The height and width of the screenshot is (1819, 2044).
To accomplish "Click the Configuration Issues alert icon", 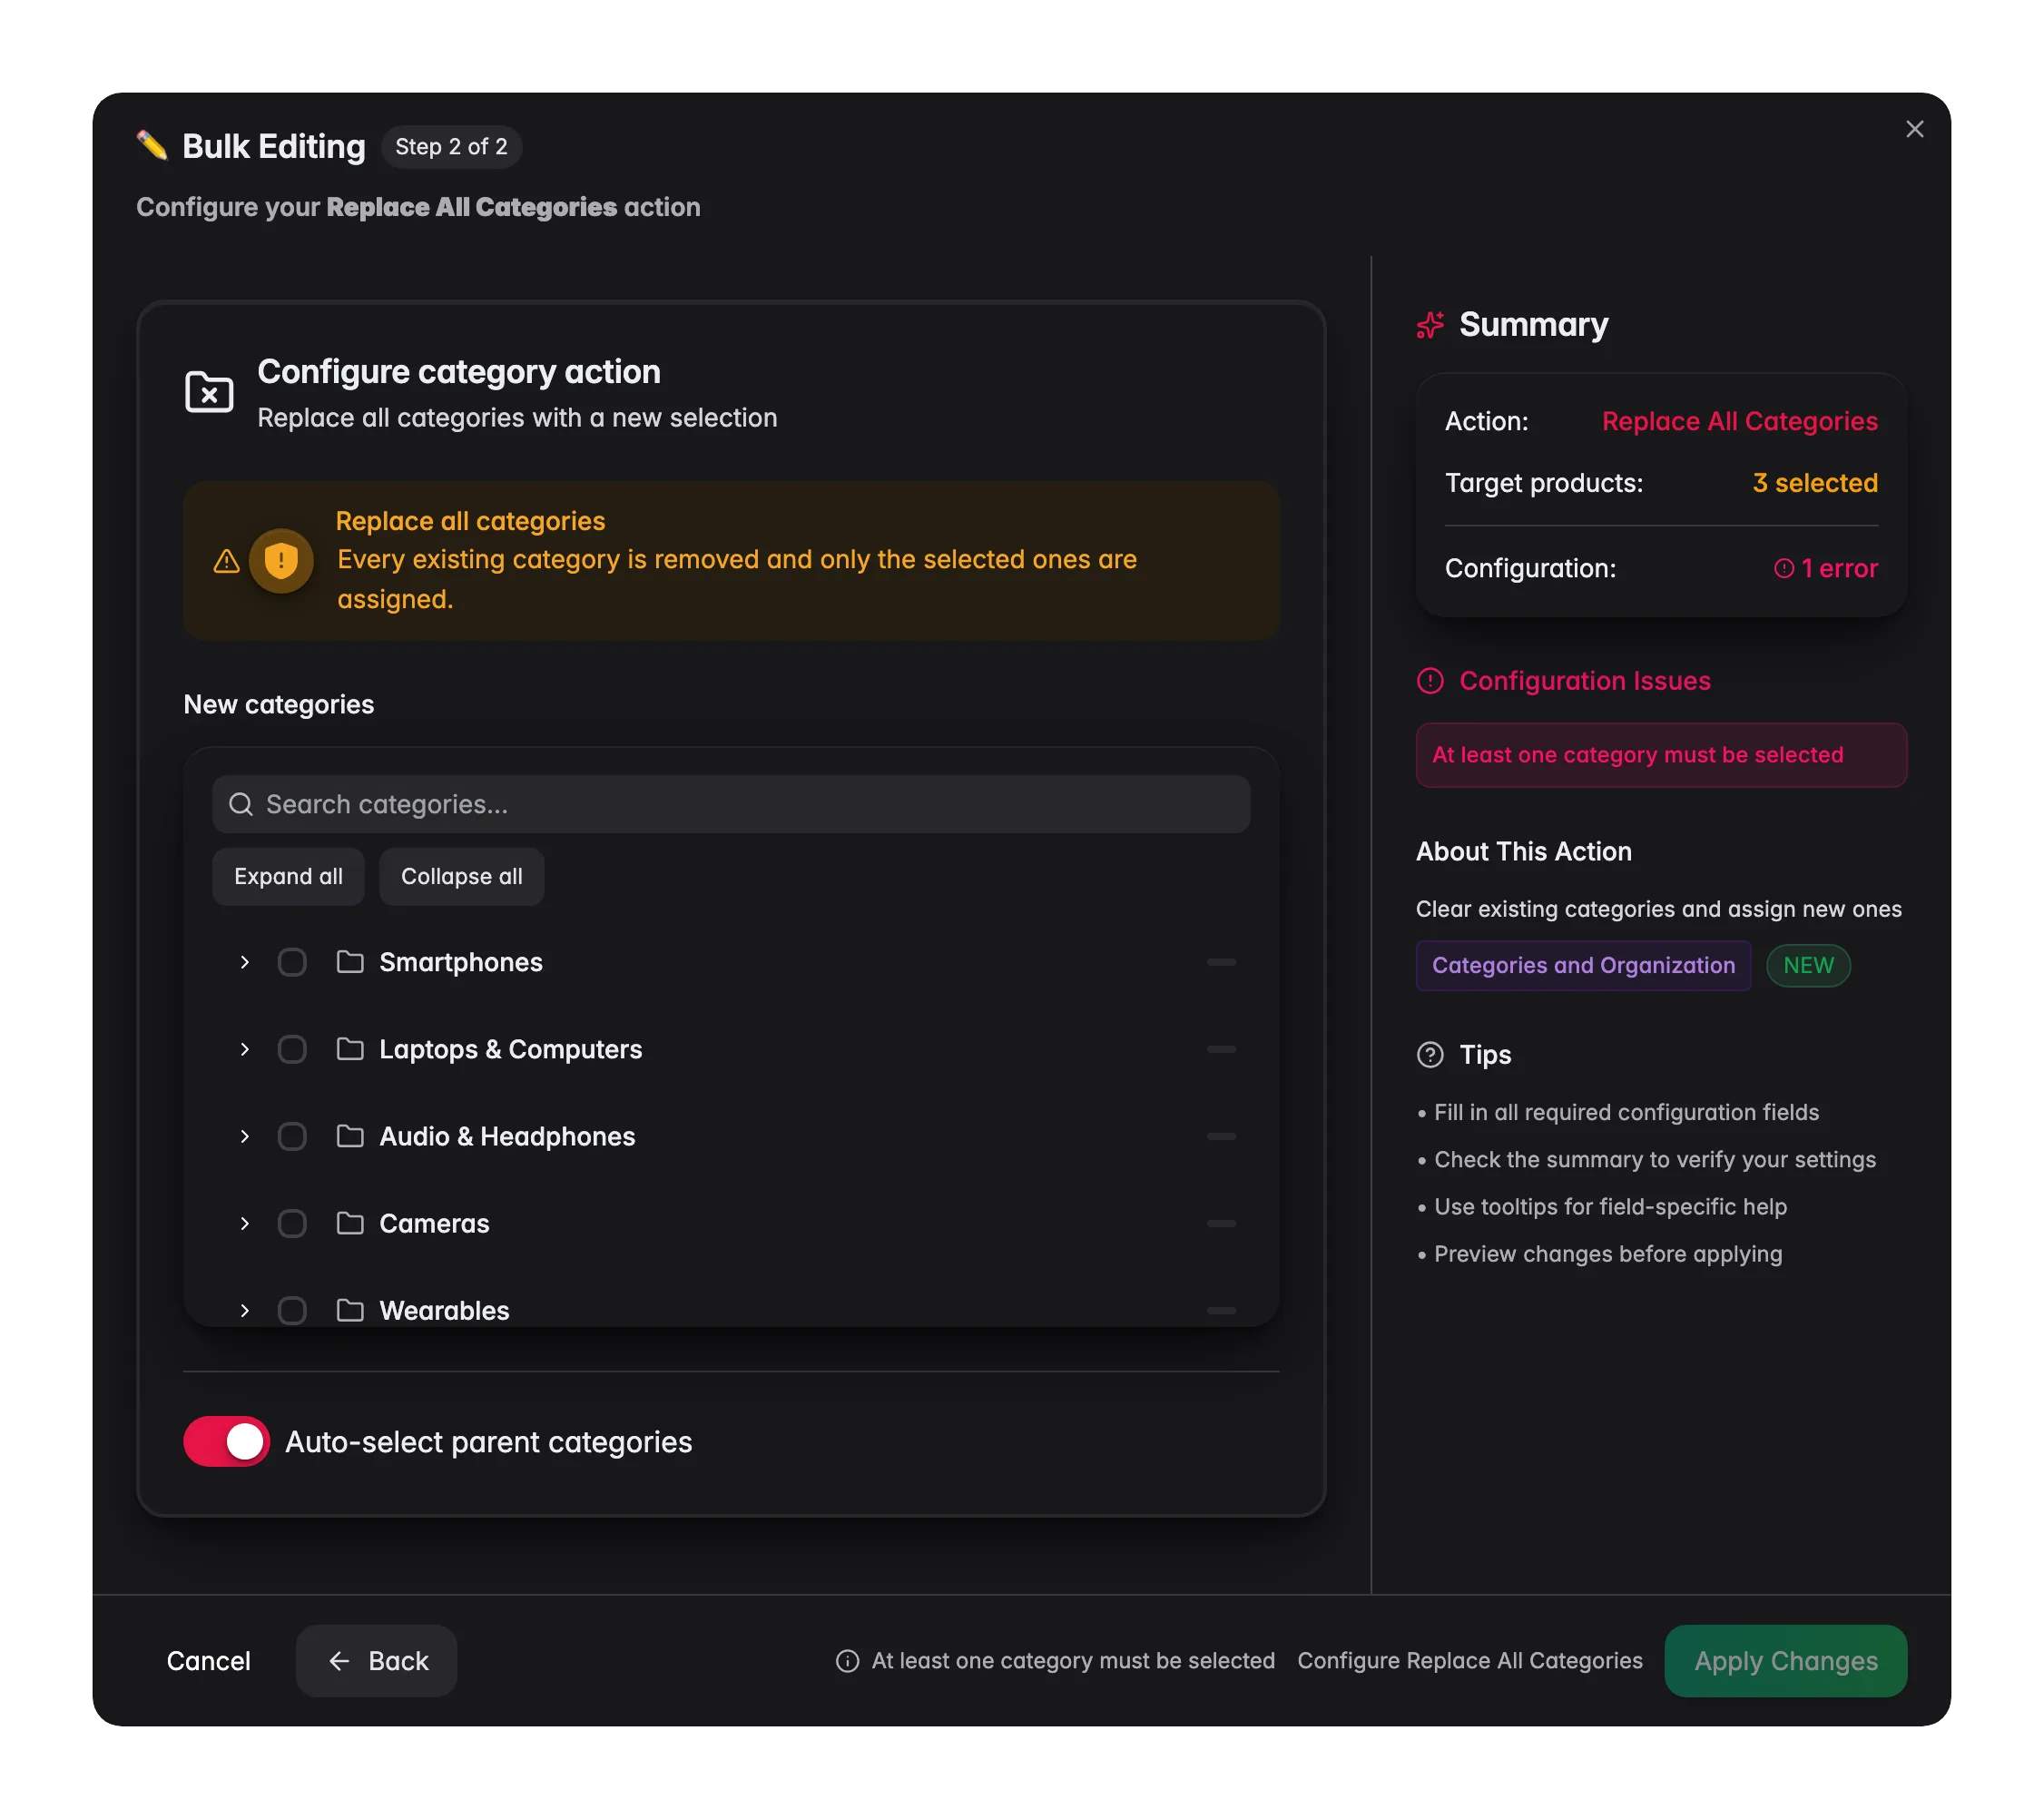I will 1430,681.
